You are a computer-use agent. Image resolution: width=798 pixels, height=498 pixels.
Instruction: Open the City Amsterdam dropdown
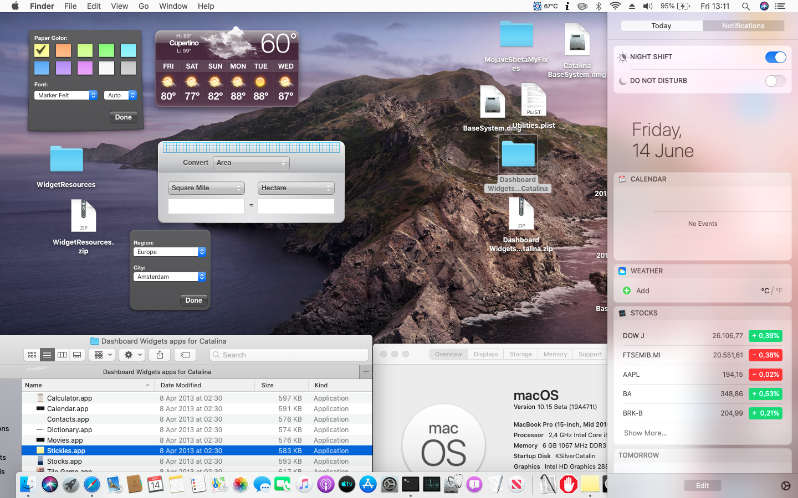(x=170, y=277)
